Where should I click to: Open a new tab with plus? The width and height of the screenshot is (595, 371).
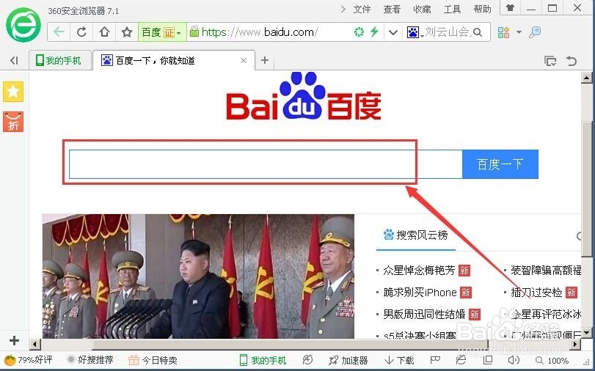[265, 60]
